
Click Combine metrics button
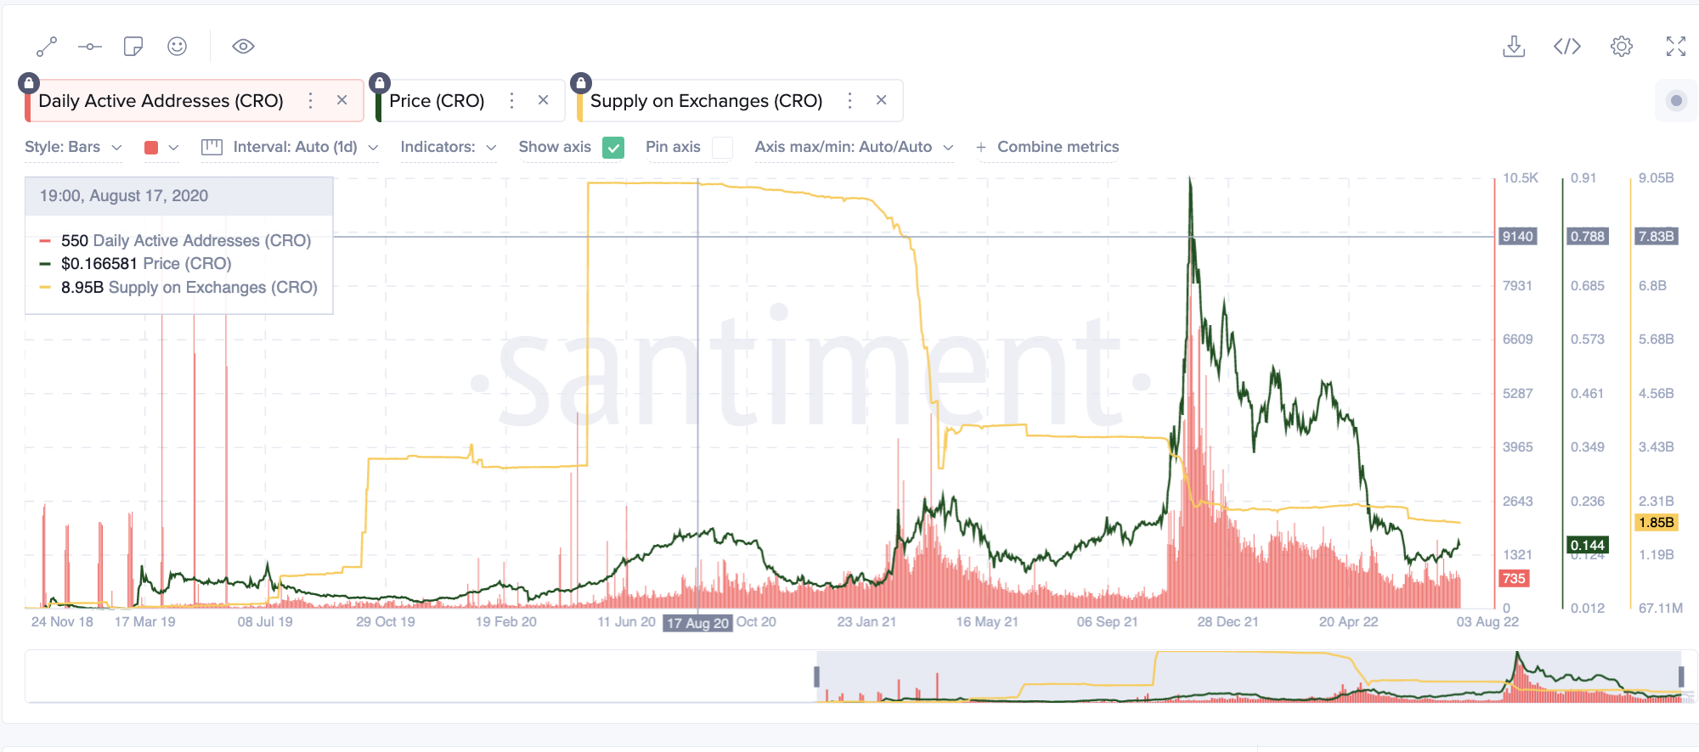coord(1047,148)
